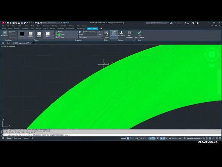Switch to the Start file tab

tap(8, 43)
